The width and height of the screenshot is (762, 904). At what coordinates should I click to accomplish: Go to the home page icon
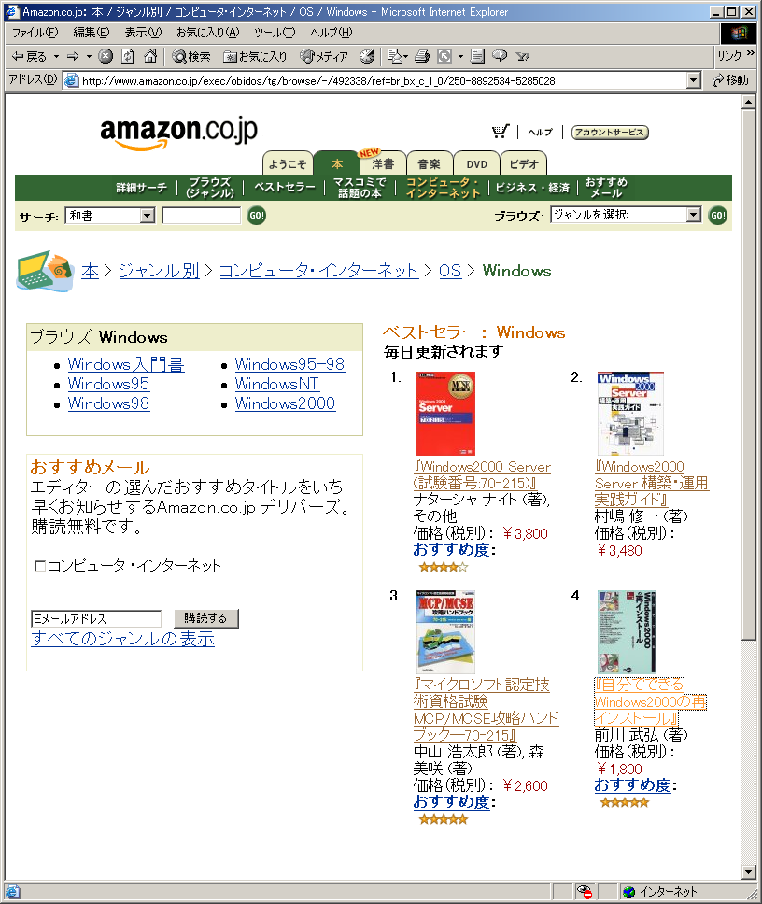tap(150, 56)
